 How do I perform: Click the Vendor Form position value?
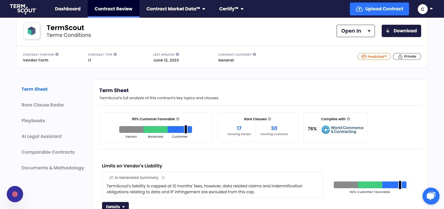[36, 60]
